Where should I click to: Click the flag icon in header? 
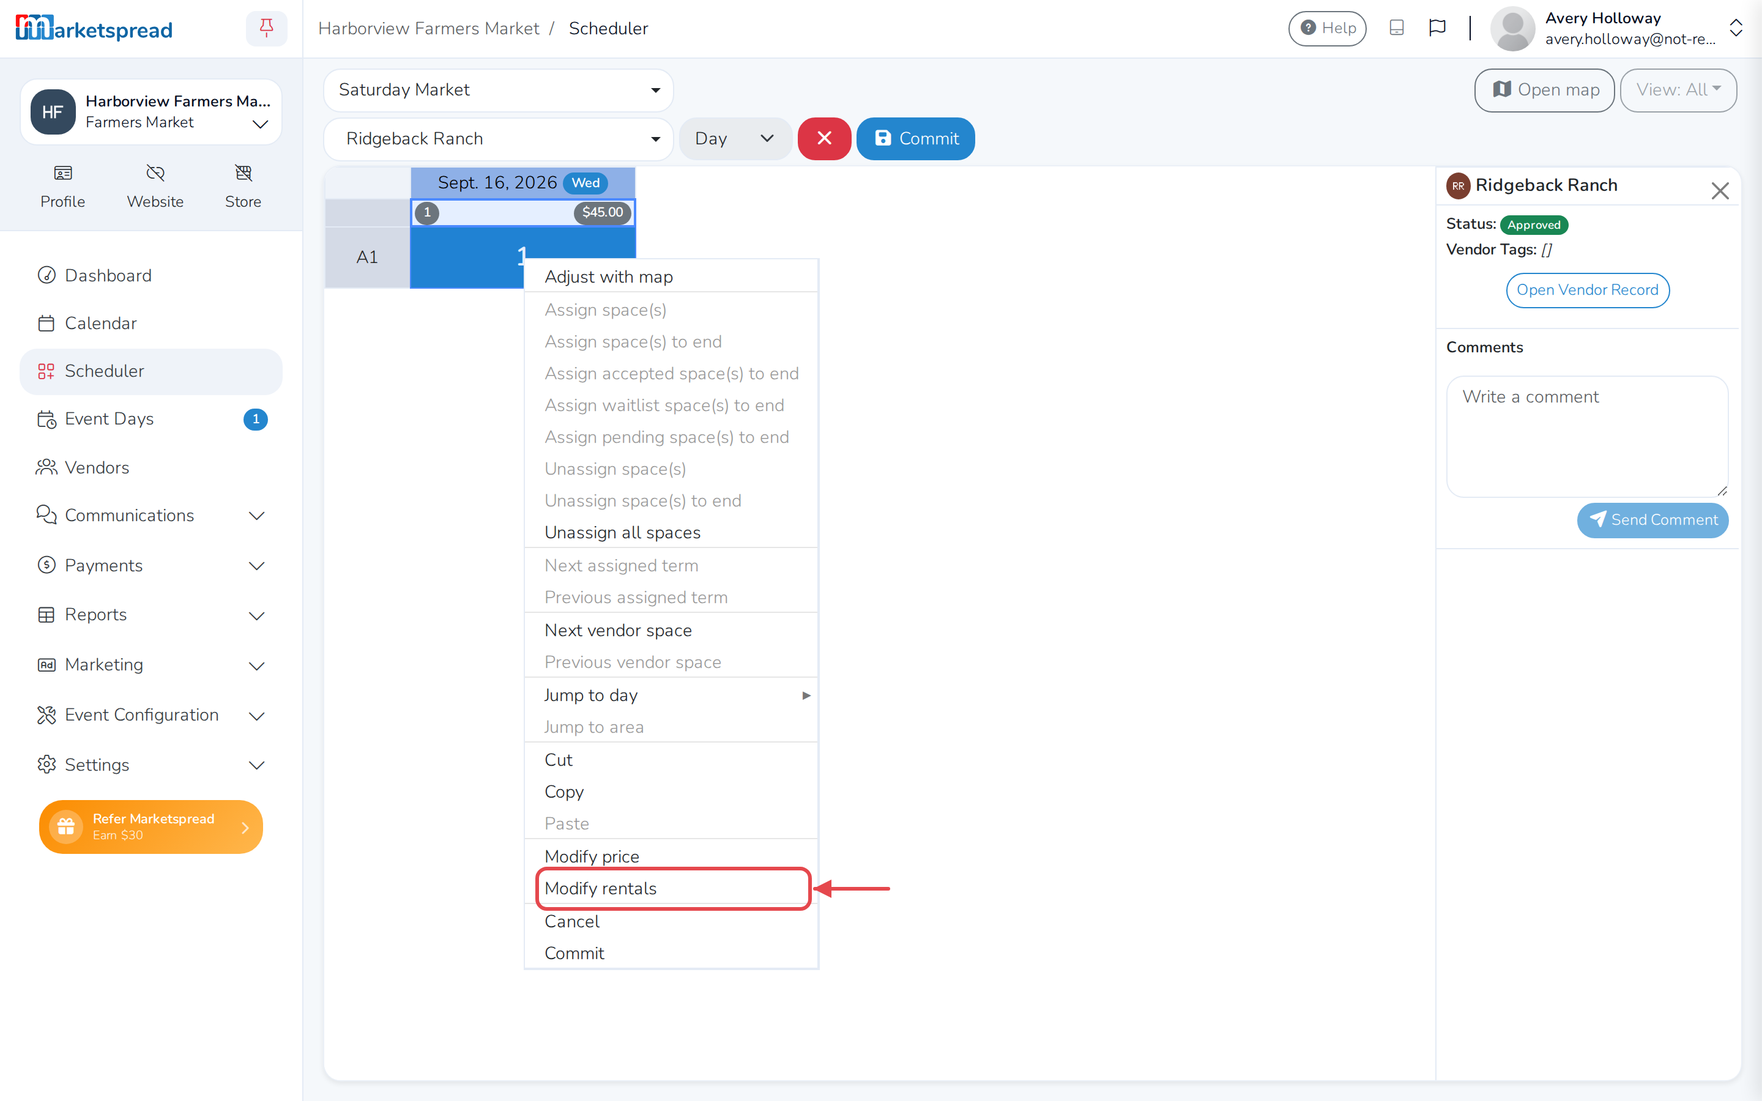pos(1437,28)
